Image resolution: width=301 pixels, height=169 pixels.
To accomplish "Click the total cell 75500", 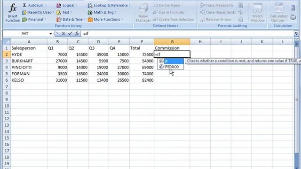I will (x=142, y=54).
